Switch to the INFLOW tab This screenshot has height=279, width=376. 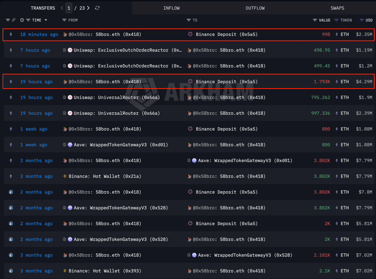pyautogui.click(x=171, y=8)
